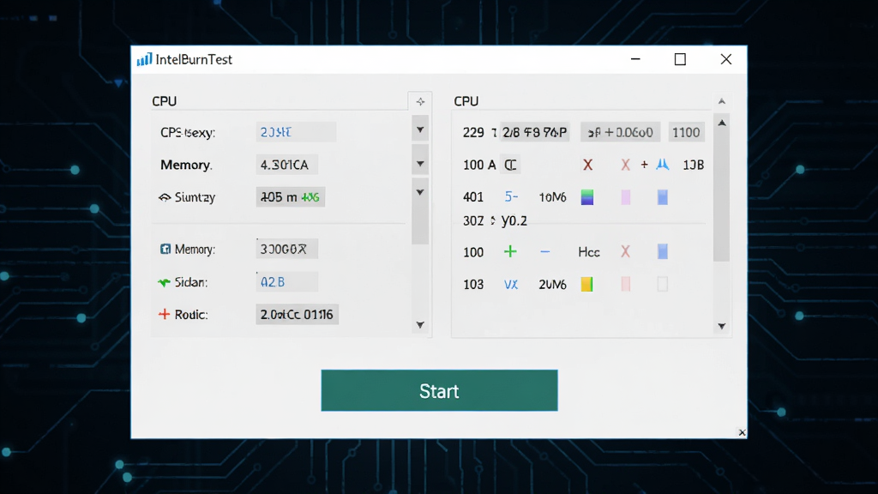
Task: Click the blue VX icon in row 103
Action: (x=511, y=285)
